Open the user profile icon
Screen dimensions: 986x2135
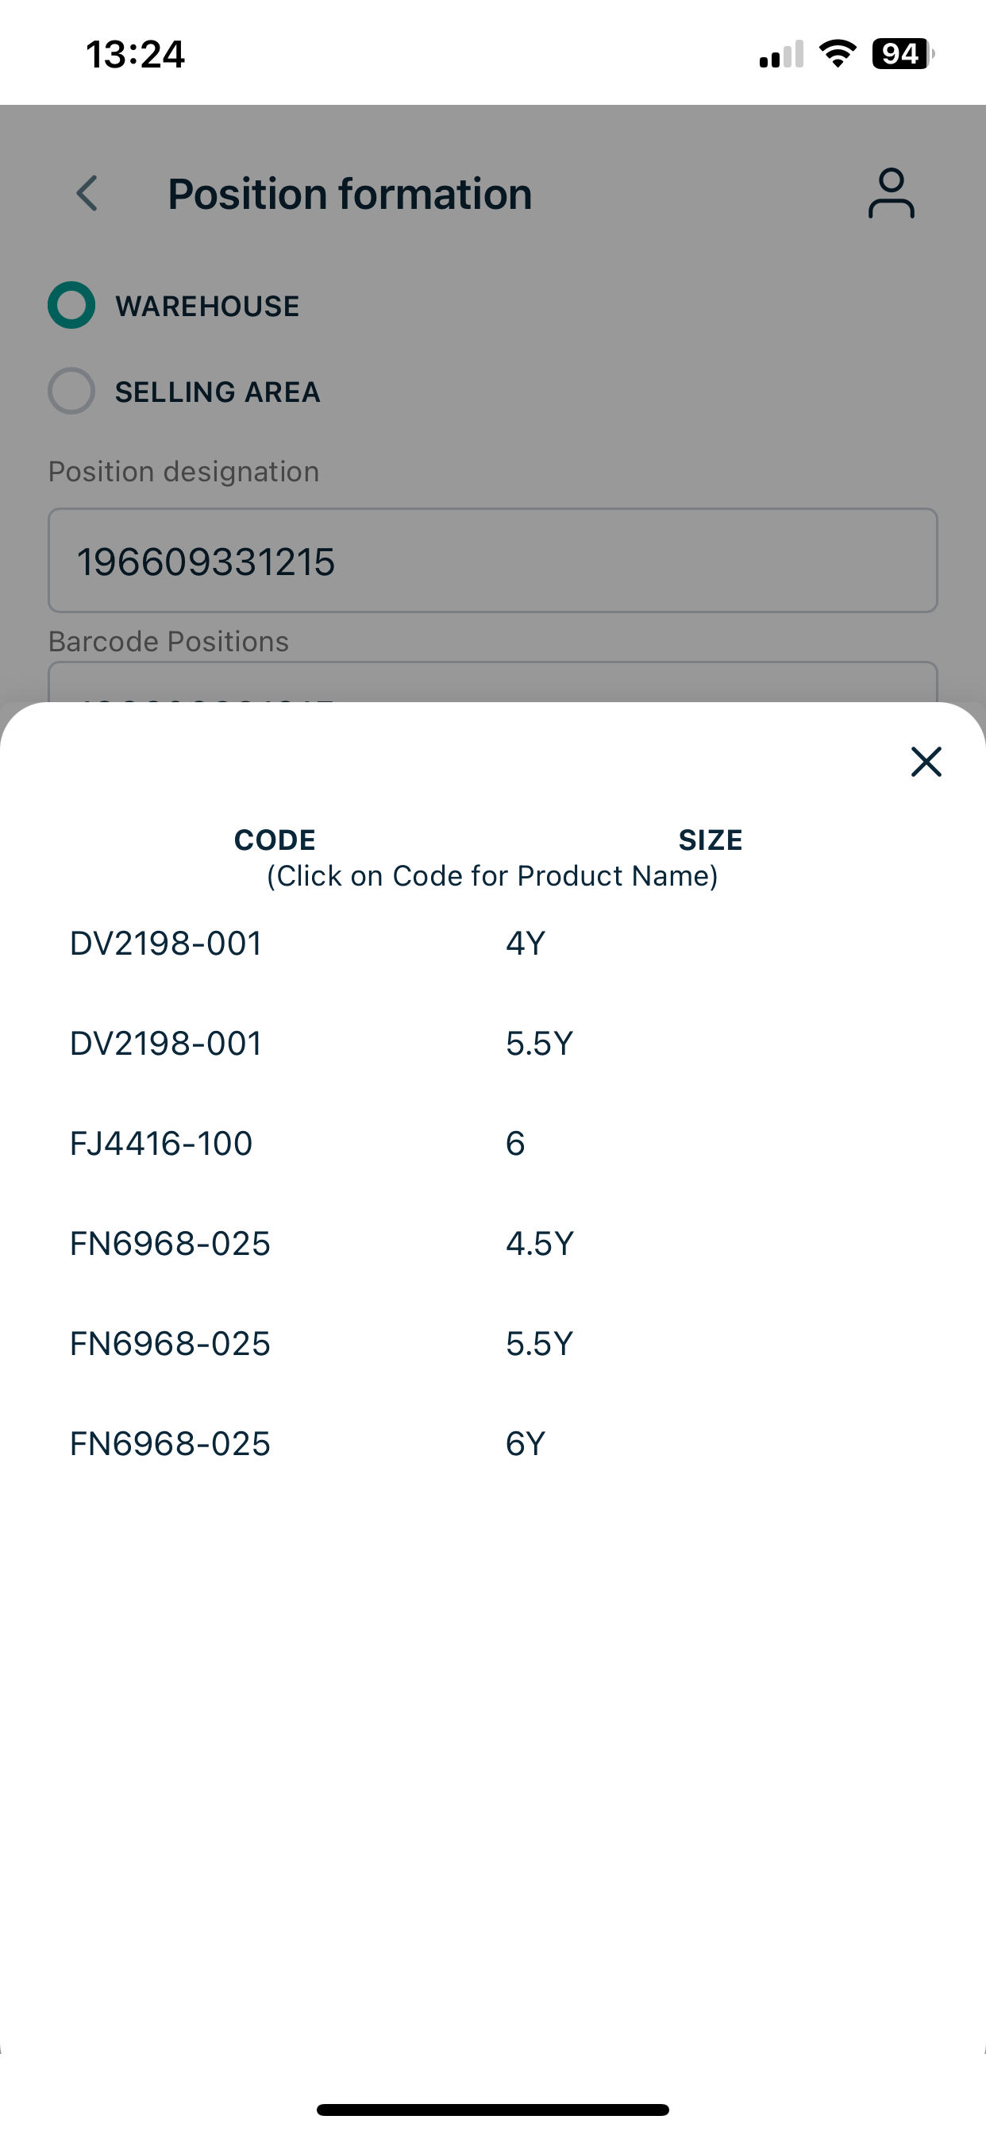[891, 193]
